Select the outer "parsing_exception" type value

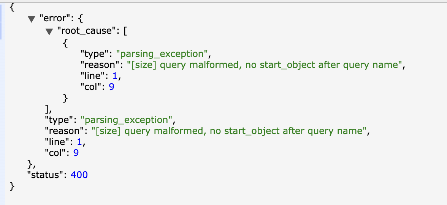tap(128, 120)
